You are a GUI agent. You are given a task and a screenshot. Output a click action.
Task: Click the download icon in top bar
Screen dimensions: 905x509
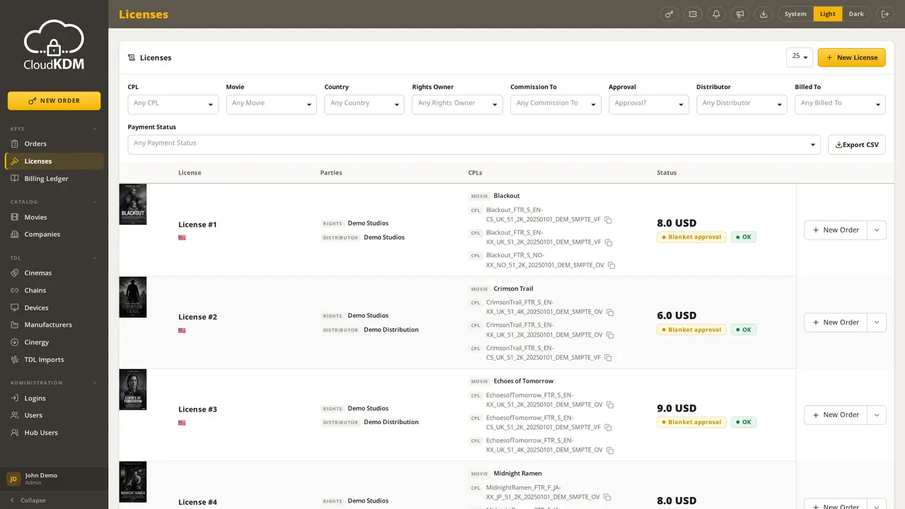(x=763, y=14)
